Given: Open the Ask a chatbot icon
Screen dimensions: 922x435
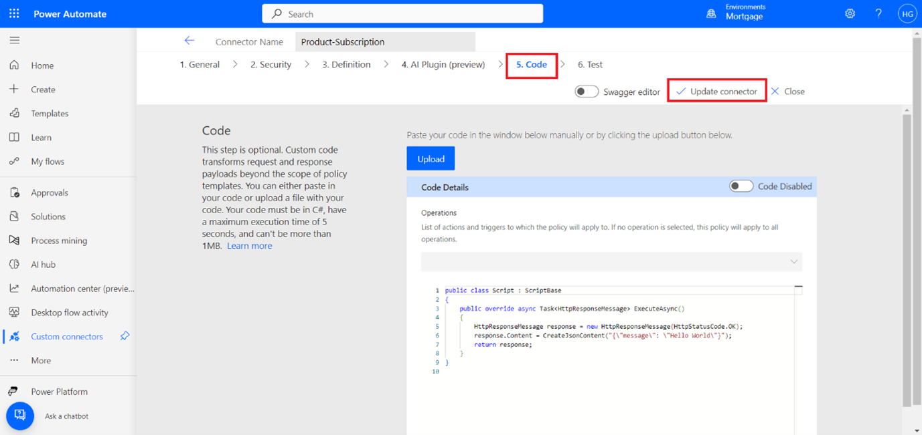Looking at the screenshot, I should tap(20, 416).
